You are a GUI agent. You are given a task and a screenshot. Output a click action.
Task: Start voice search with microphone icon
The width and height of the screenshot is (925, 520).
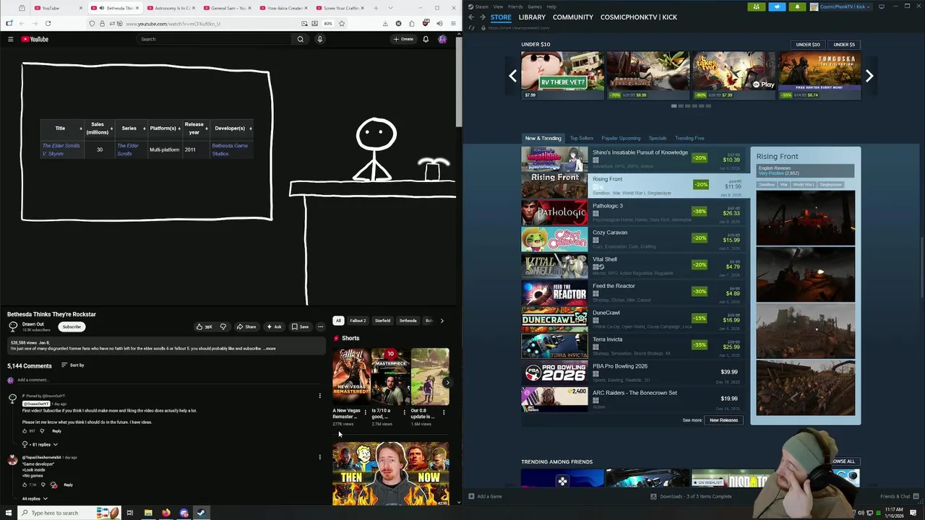coord(319,39)
